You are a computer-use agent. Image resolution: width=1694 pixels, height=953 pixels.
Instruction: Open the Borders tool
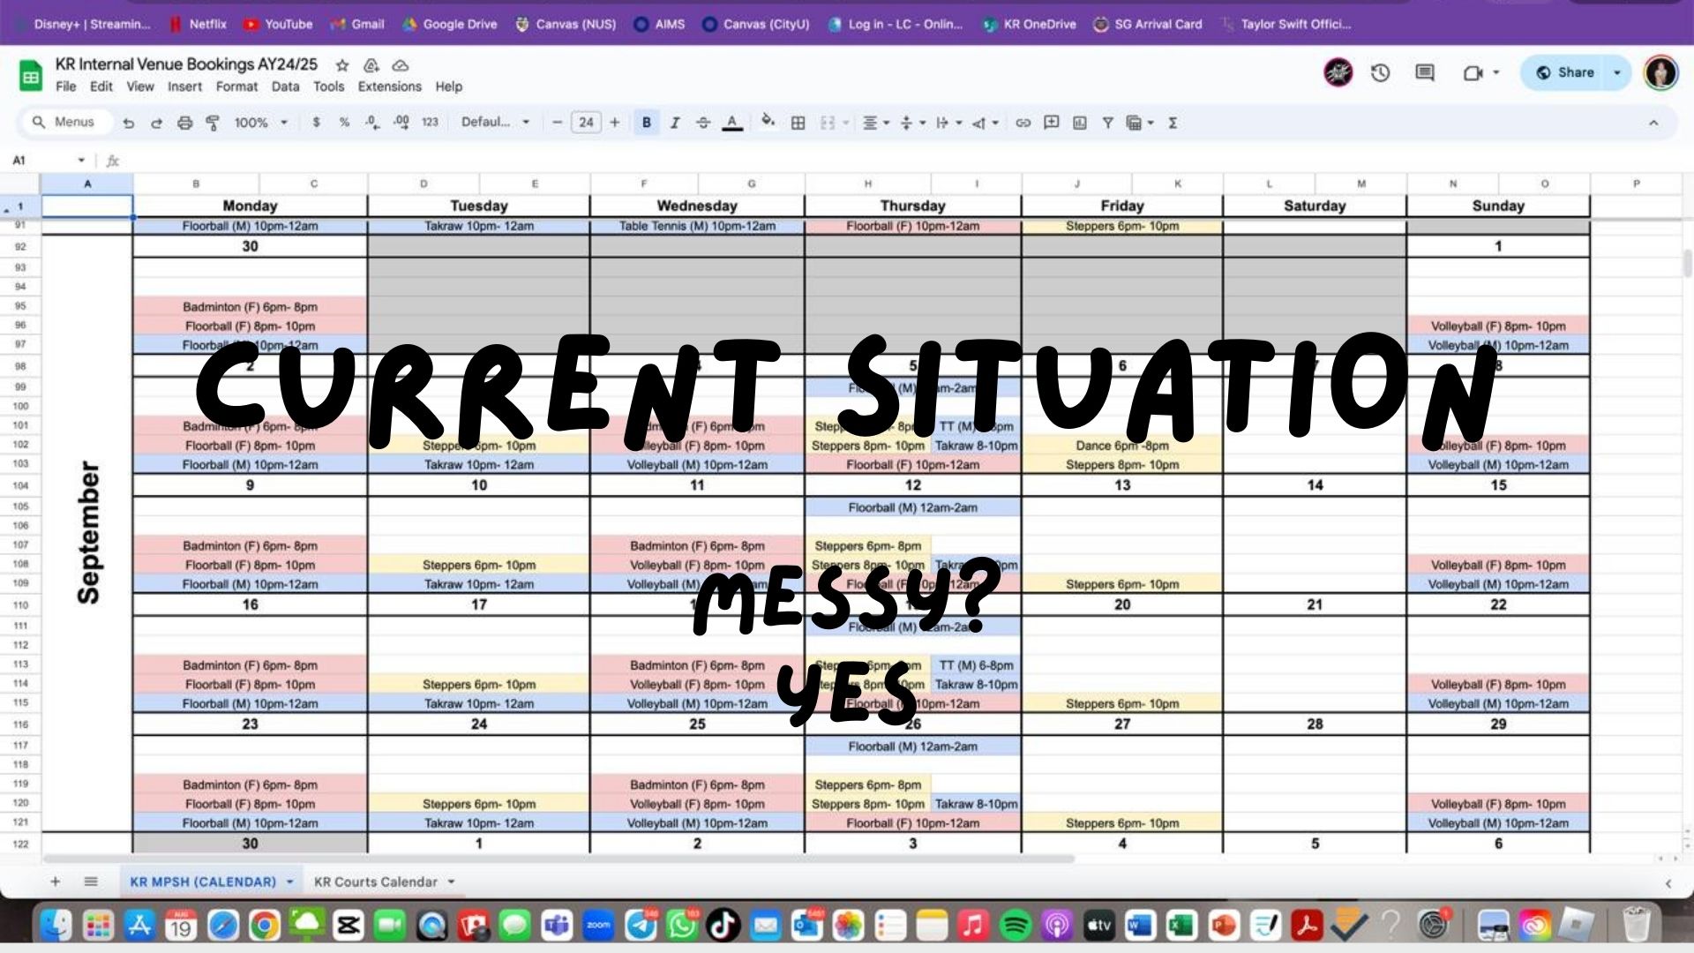tap(798, 123)
